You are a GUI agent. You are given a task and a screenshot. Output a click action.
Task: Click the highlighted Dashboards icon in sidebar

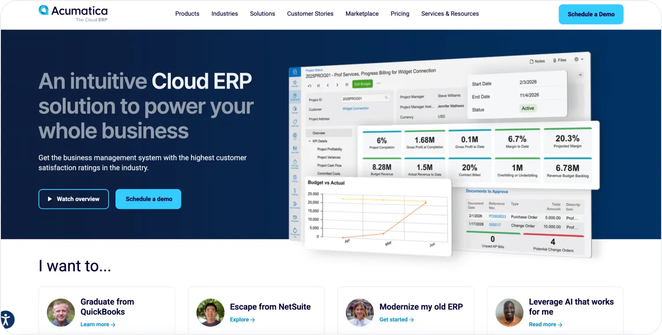tap(295, 96)
